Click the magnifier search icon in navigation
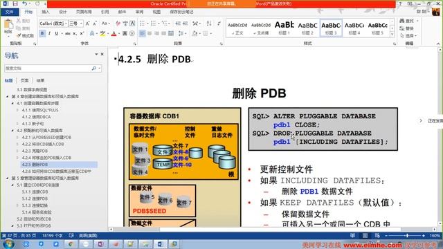This screenshot has height=249, width=443. (94, 68)
